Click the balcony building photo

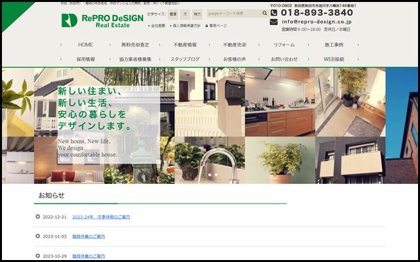tap(350, 160)
